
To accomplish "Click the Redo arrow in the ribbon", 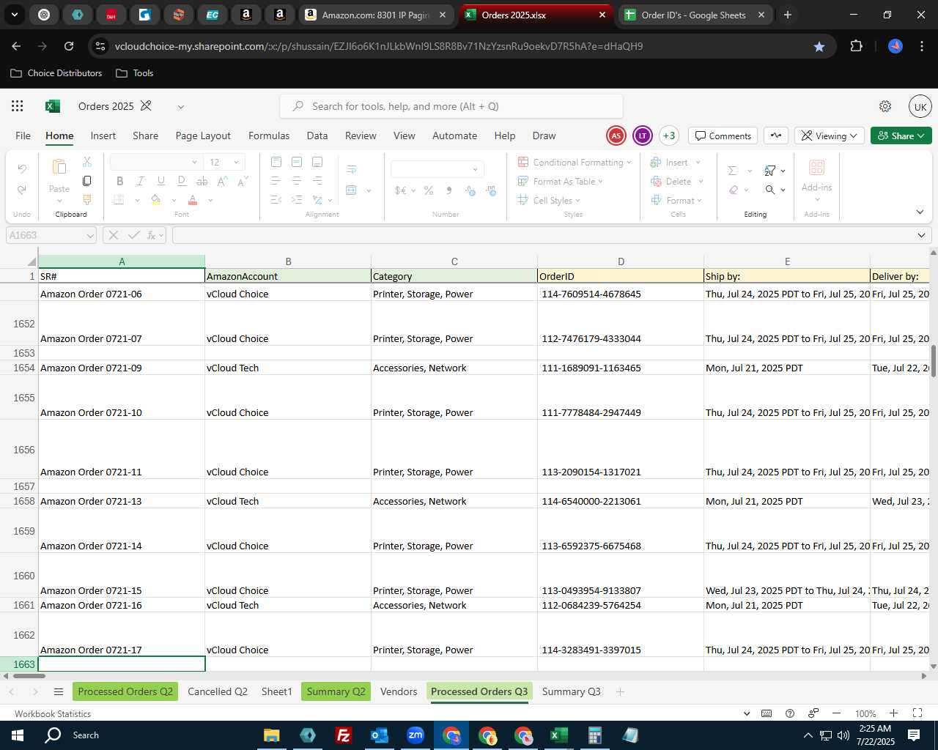I will click(22, 190).
